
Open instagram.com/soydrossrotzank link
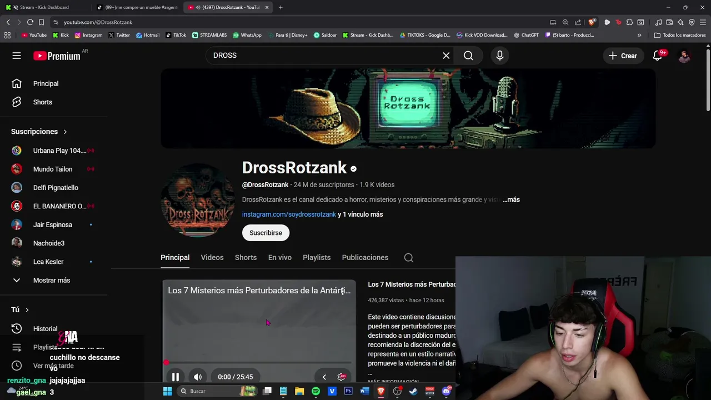[289, 214]
